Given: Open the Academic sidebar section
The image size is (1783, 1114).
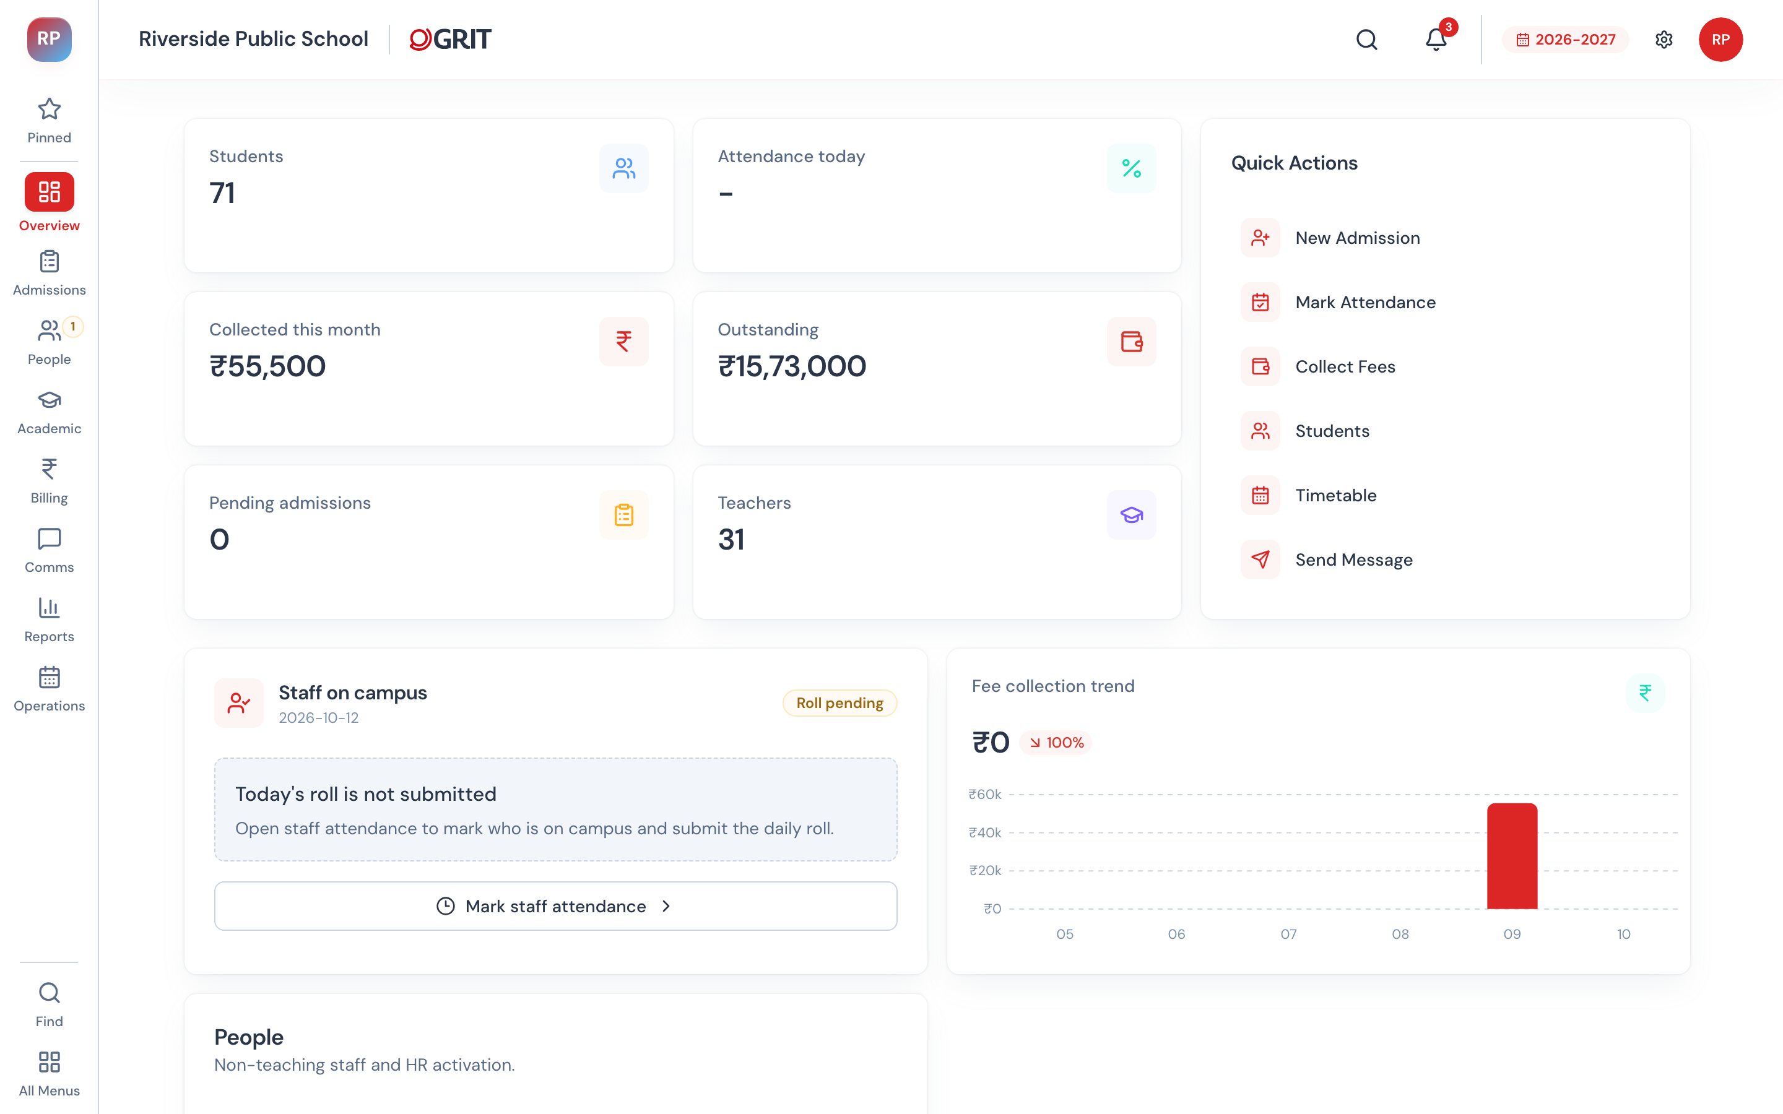Looking at the screenshot, I should pos(50,412).
